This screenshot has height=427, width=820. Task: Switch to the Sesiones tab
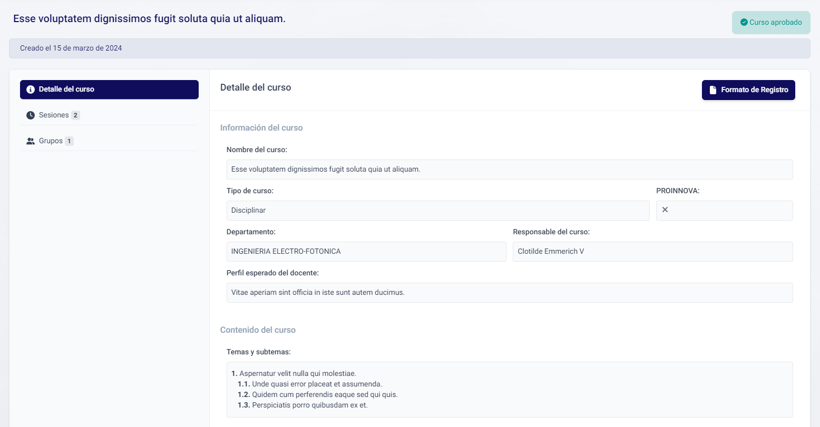click(x=54, y=115)
